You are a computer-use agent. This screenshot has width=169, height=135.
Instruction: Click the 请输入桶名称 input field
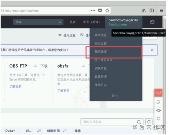click(x=112, y=122)
